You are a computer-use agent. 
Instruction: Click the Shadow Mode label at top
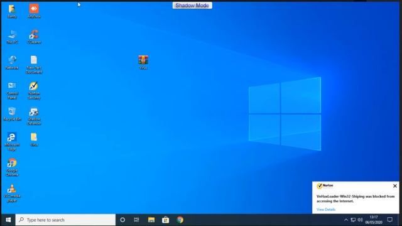[x=192, y=6]
